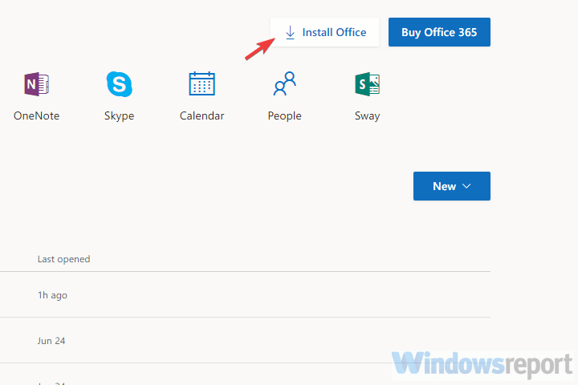Image resolution: width=578 pixels, height=385 pixels.
Task: Click the Install Office button
Action: pyautogui.click(x=325, y=32)
